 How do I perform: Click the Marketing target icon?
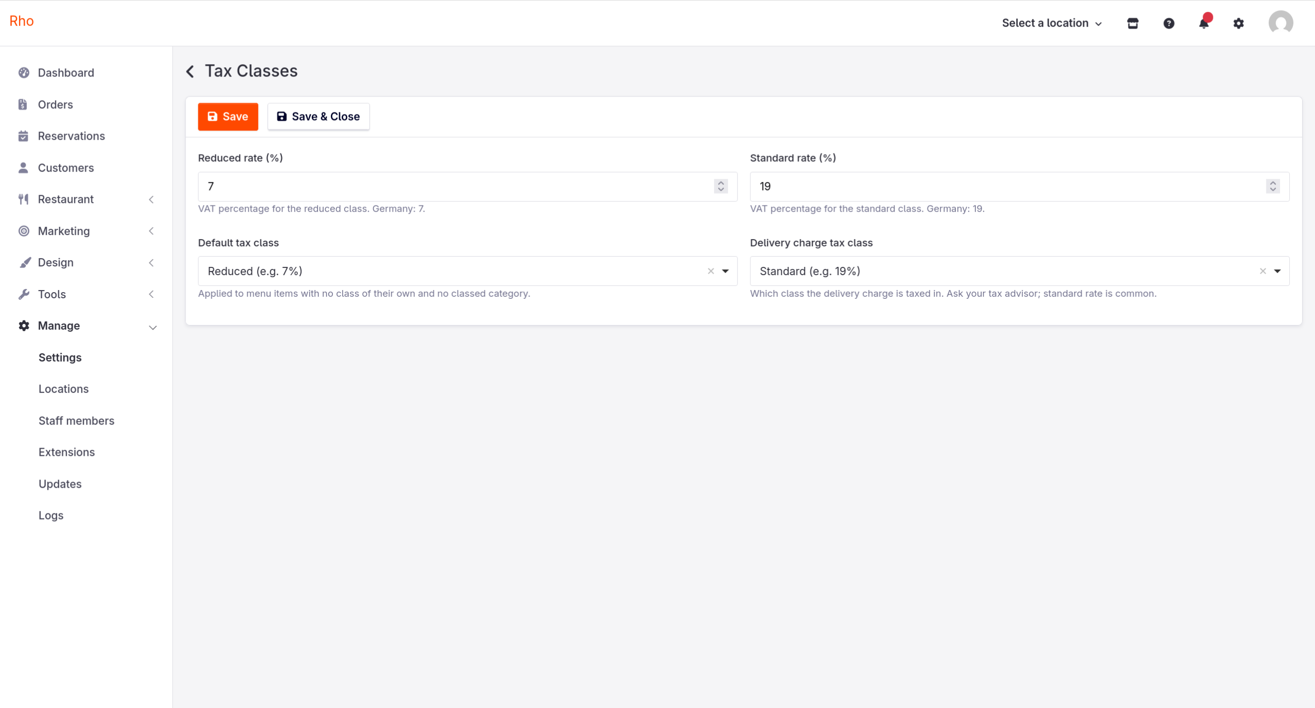(24, 231)
